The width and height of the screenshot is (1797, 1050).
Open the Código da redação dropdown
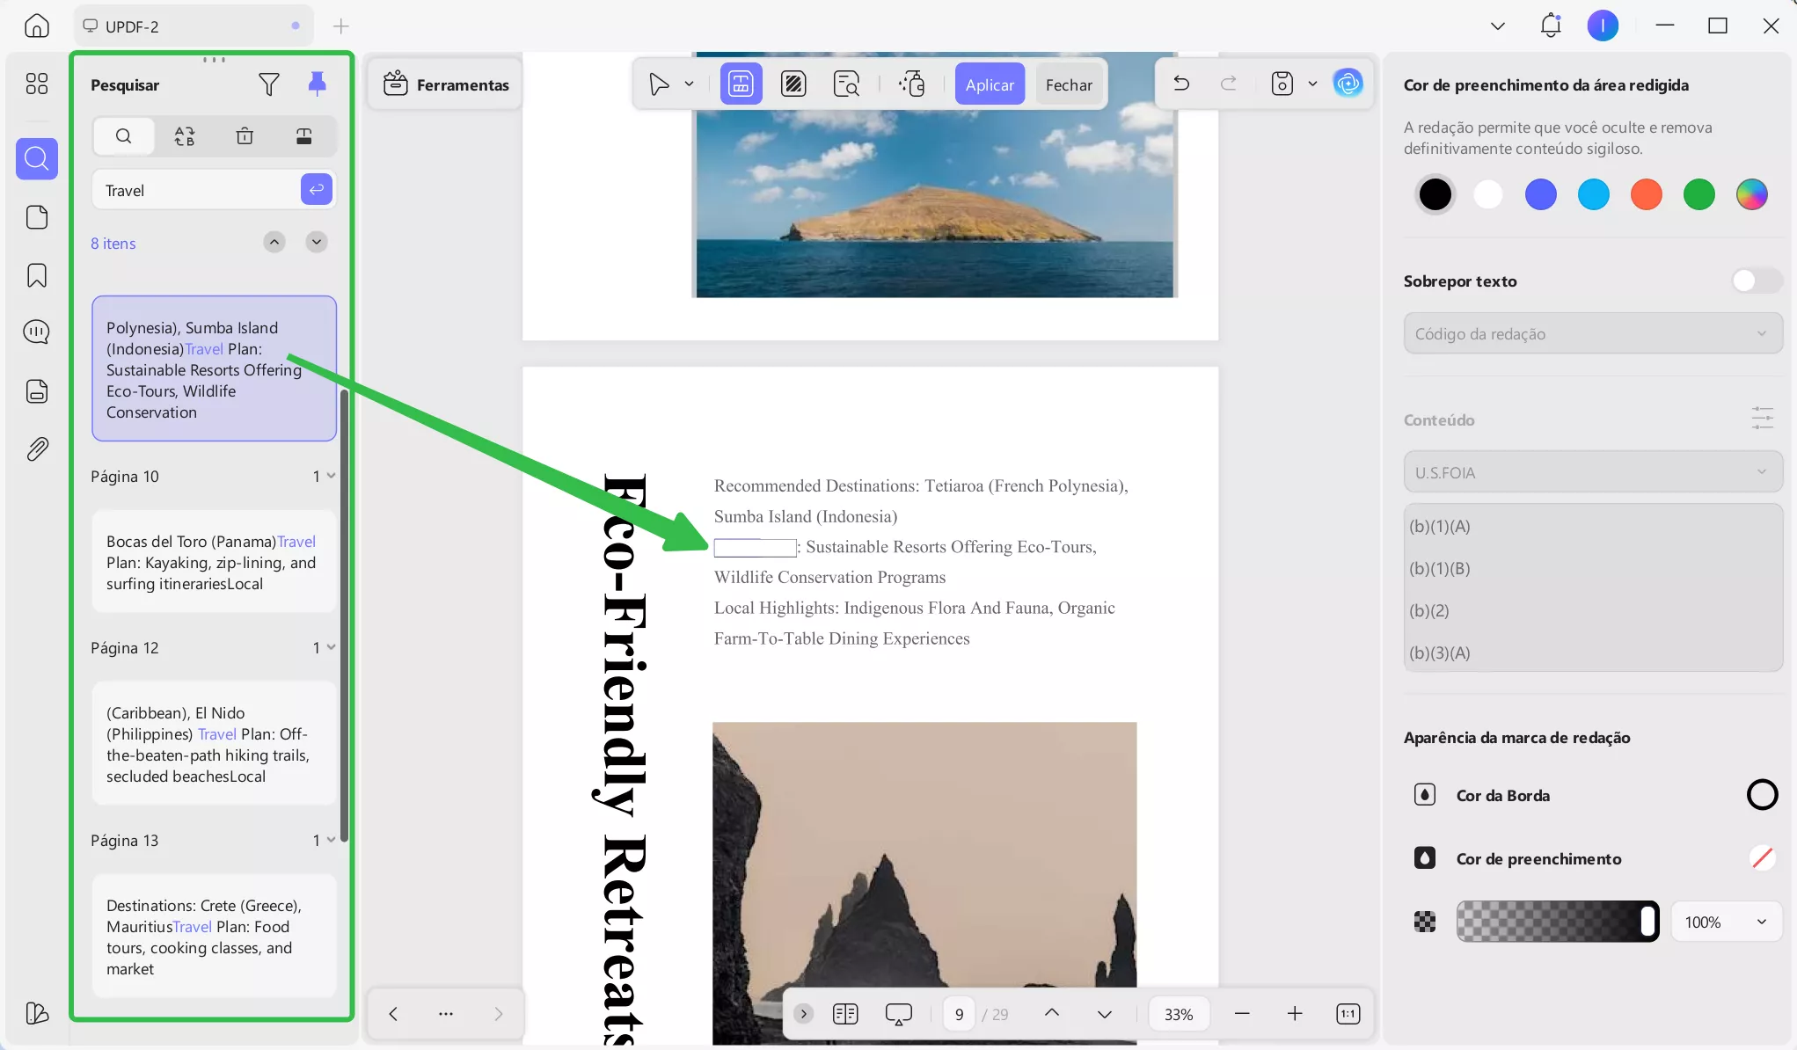[x=1592, y=333]
